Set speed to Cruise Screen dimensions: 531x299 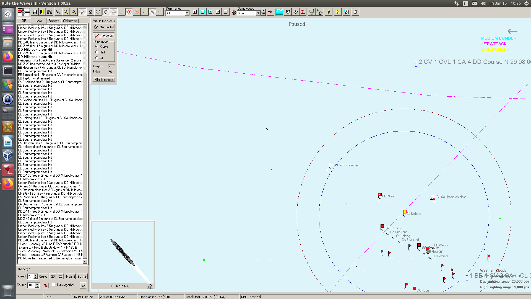point(43,277)
